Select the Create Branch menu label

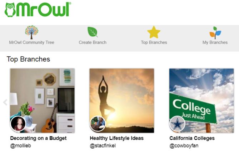[93, 42]
